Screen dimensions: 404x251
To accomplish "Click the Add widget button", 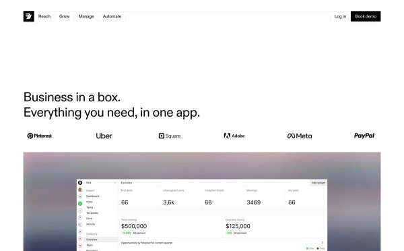I will point(318,183).
